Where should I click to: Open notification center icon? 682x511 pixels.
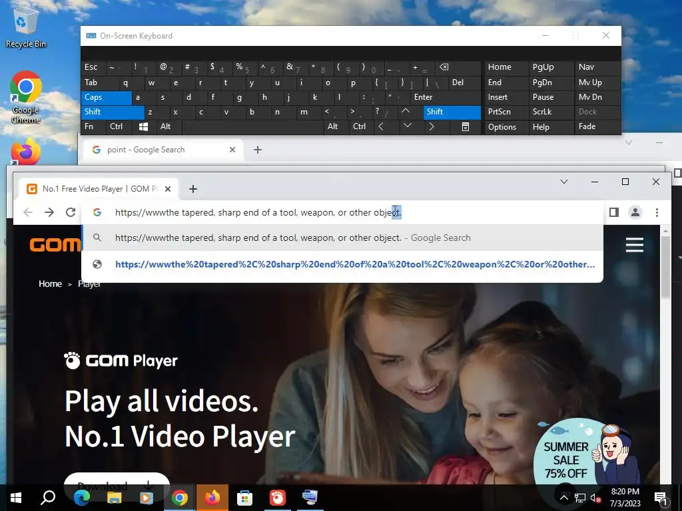[660, 498]
